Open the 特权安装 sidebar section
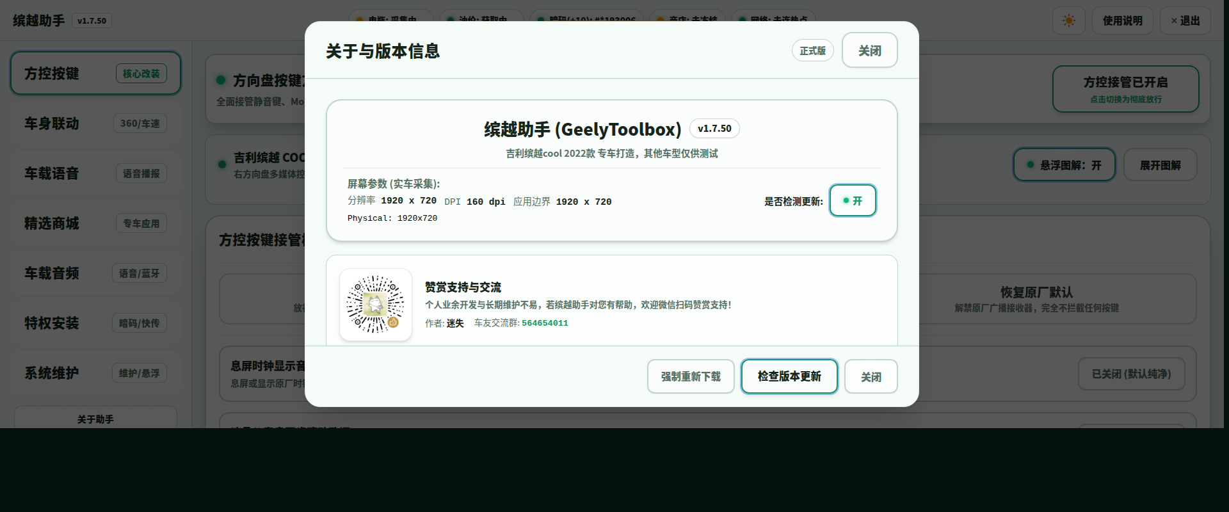 pos(95,323)
